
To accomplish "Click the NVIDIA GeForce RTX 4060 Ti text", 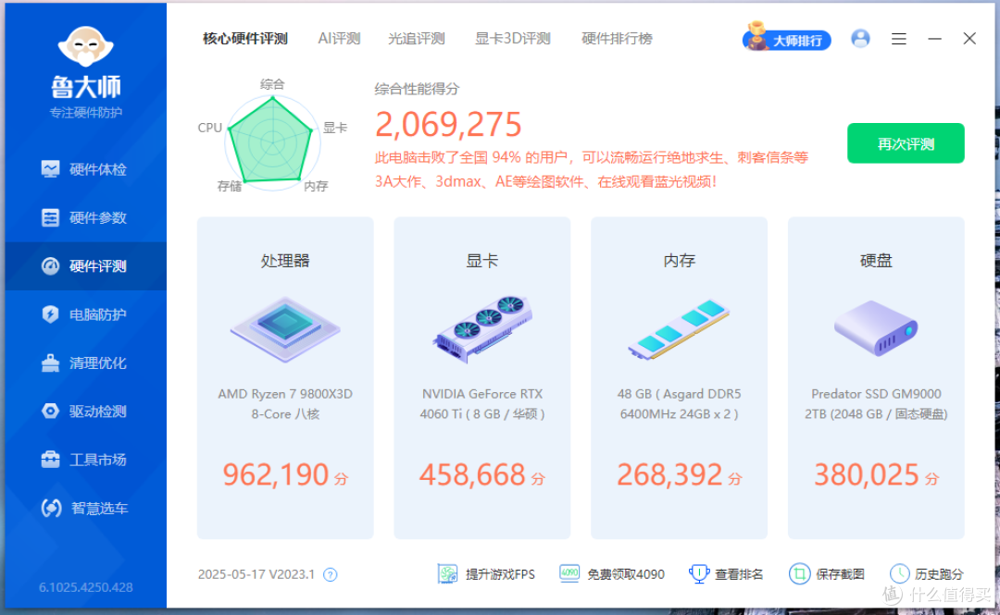I will pos(482,404).
